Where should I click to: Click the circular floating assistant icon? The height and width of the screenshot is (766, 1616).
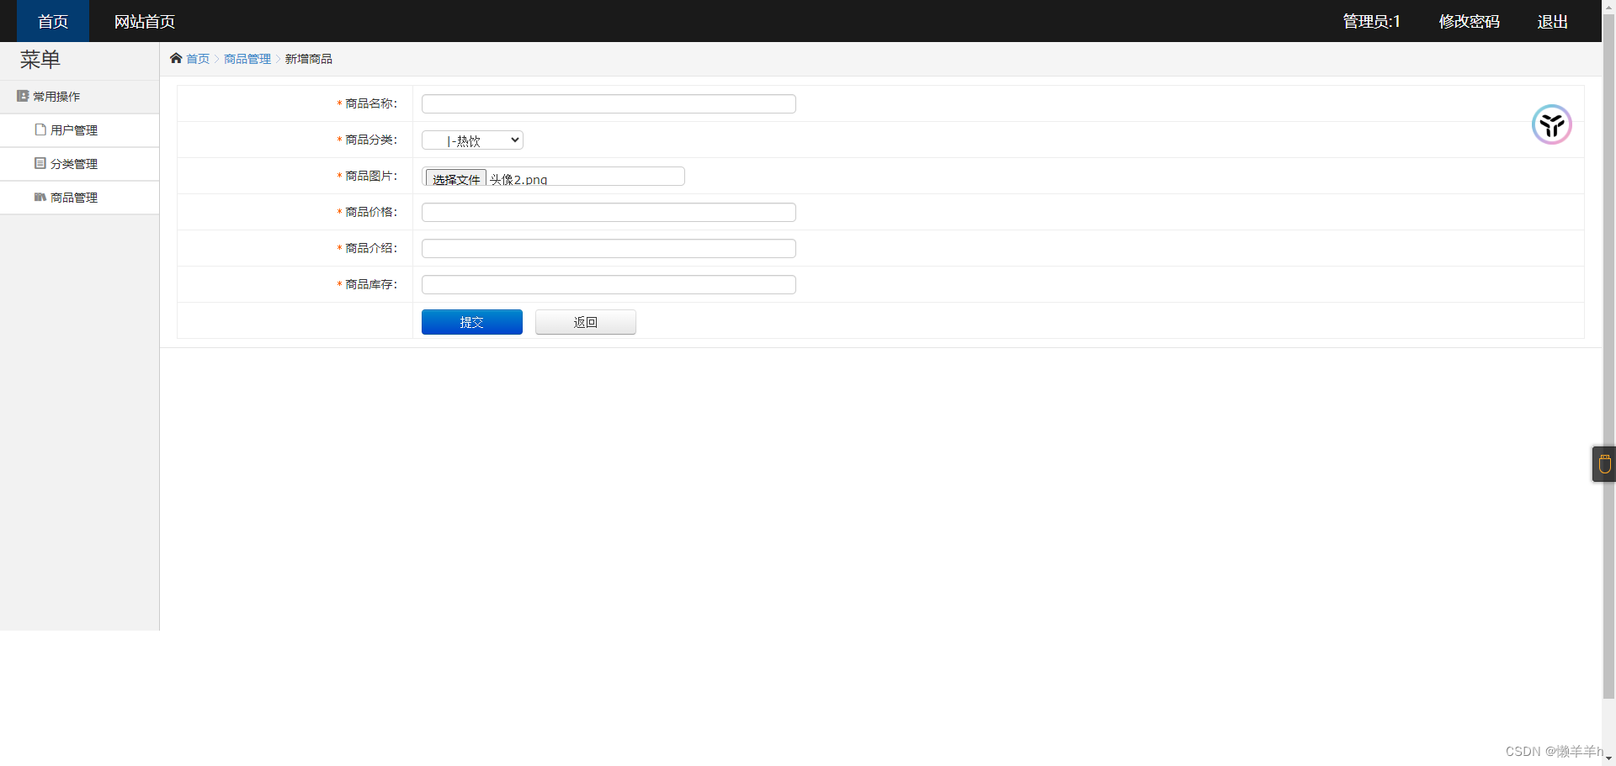tap(1551, 124)
